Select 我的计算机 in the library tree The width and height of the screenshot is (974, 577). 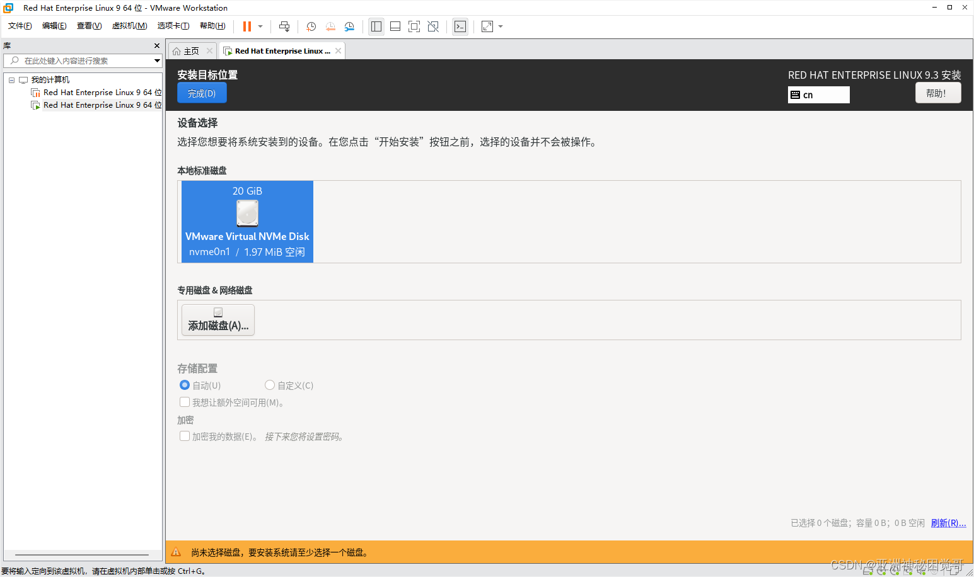point(50,80)
